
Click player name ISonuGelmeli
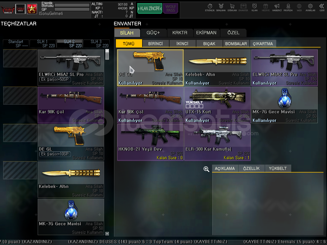(x=51, y=13)
